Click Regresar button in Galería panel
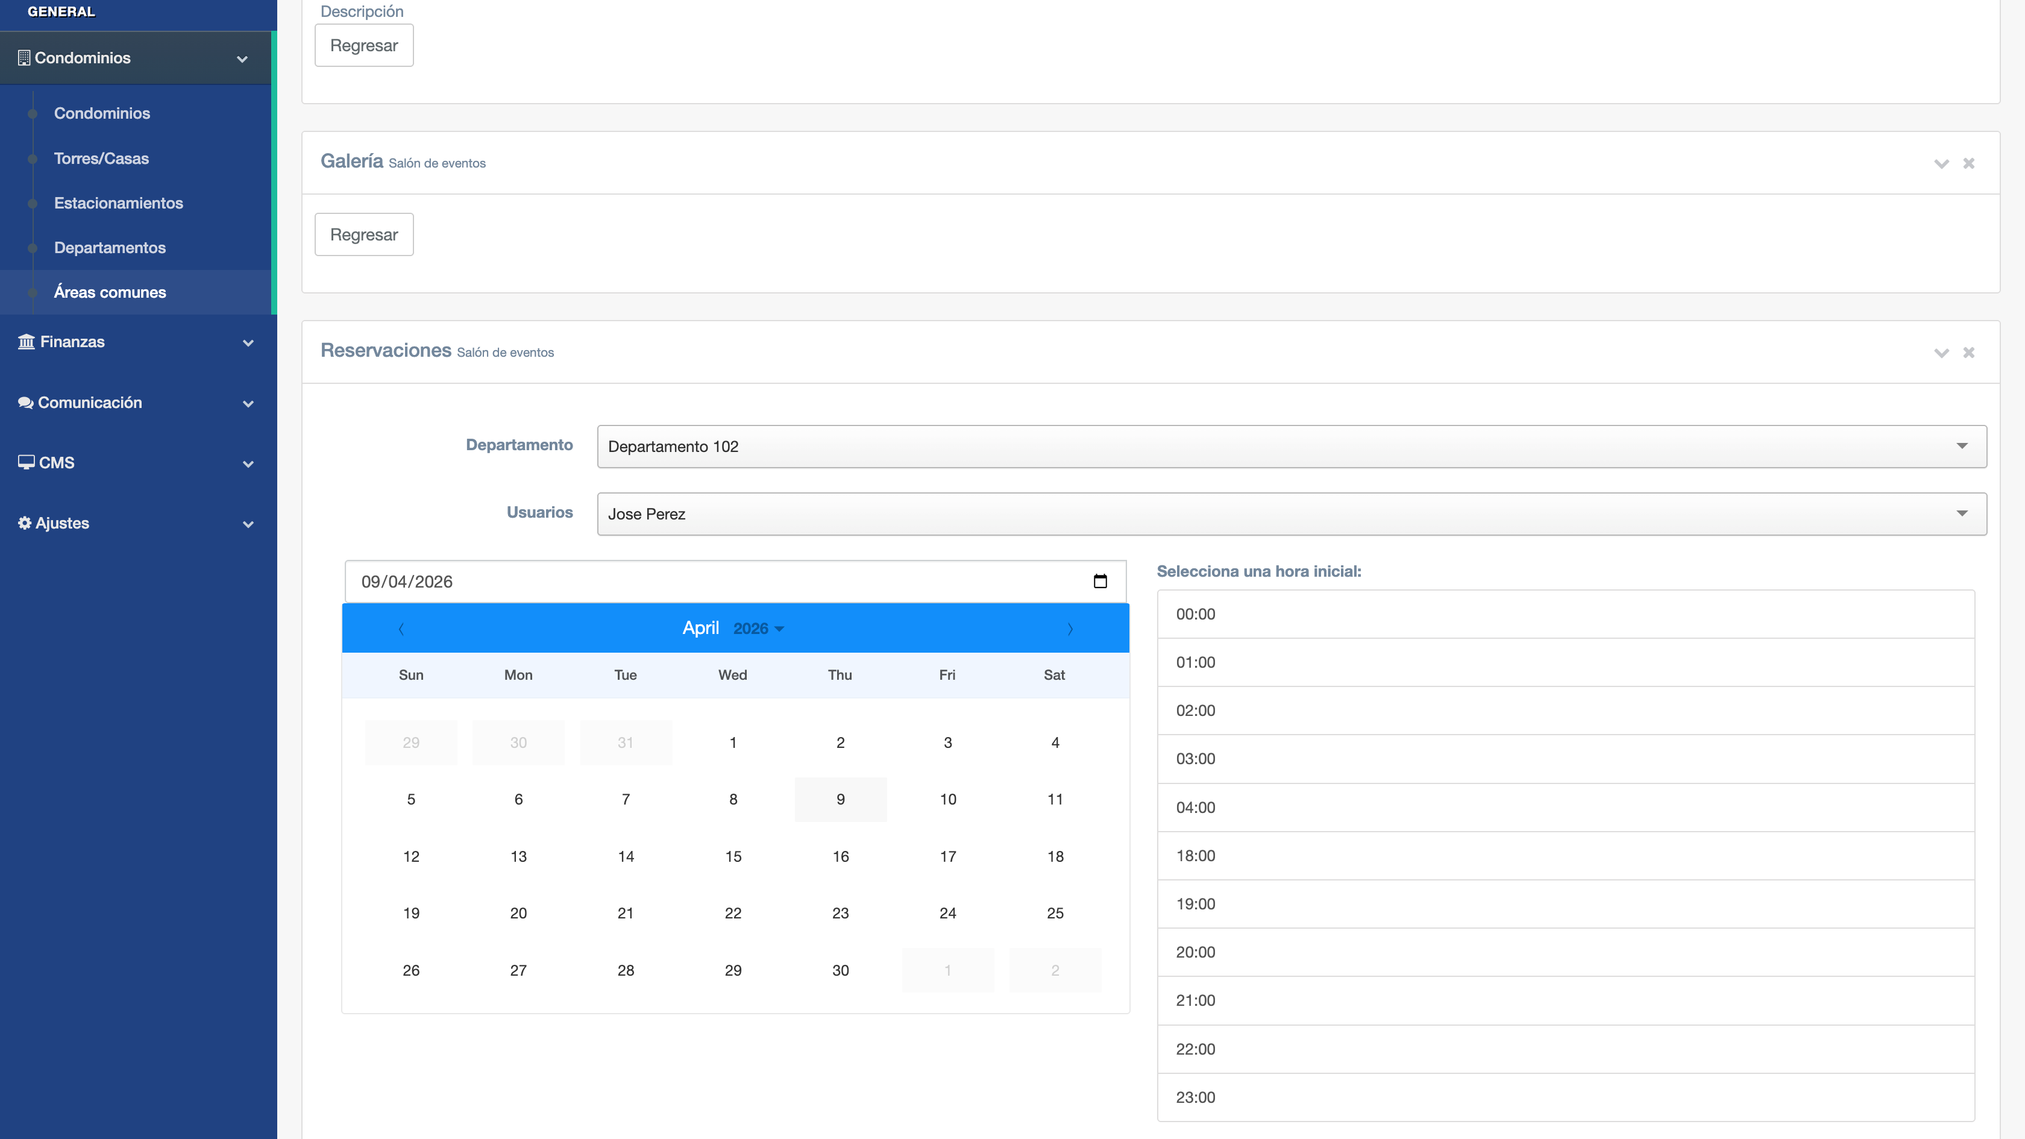Viewport: 2025px width, 1139px height. (x=364, y=234)
